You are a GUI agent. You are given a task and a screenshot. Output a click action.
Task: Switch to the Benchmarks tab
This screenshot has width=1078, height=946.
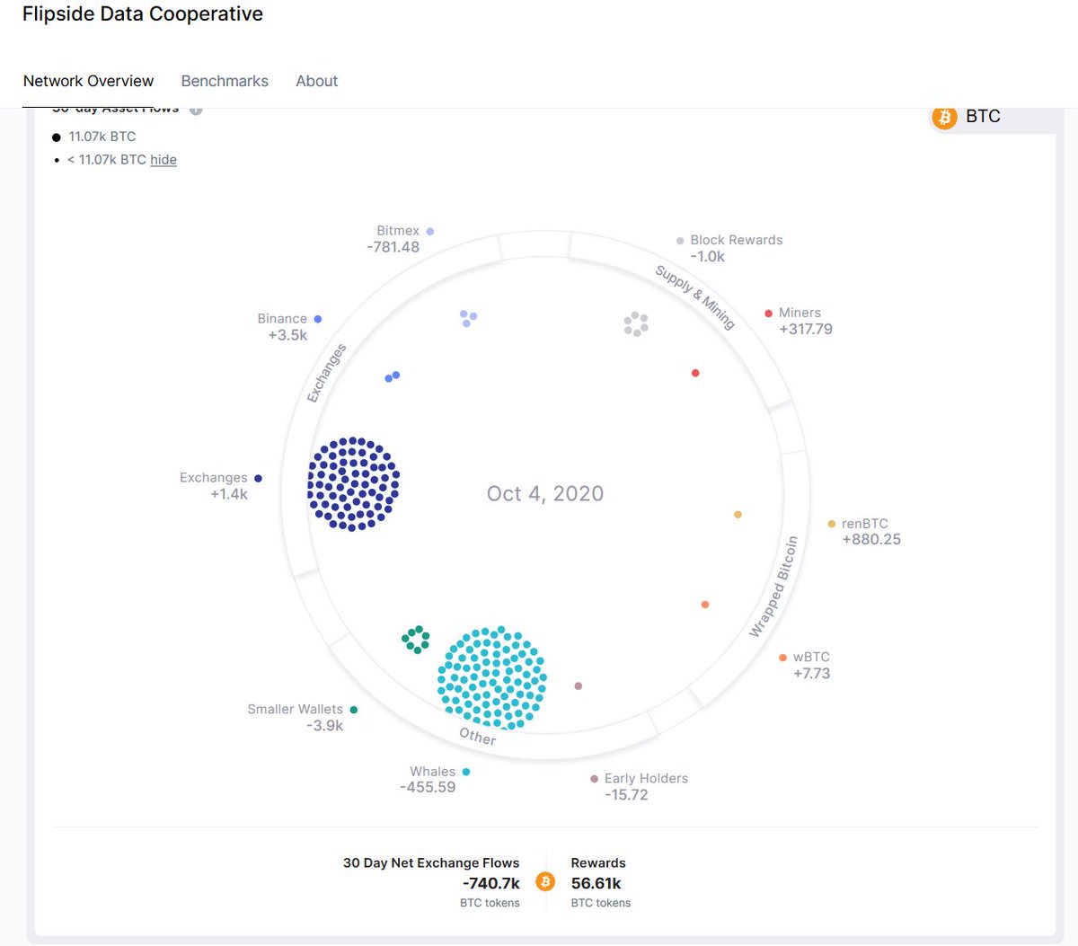click(225, 81)
